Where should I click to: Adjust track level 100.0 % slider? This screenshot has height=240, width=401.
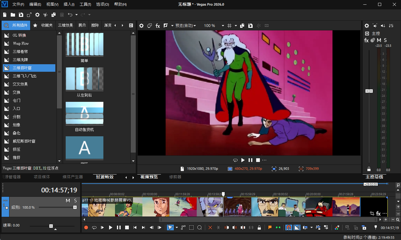click(x=75, y=207)
